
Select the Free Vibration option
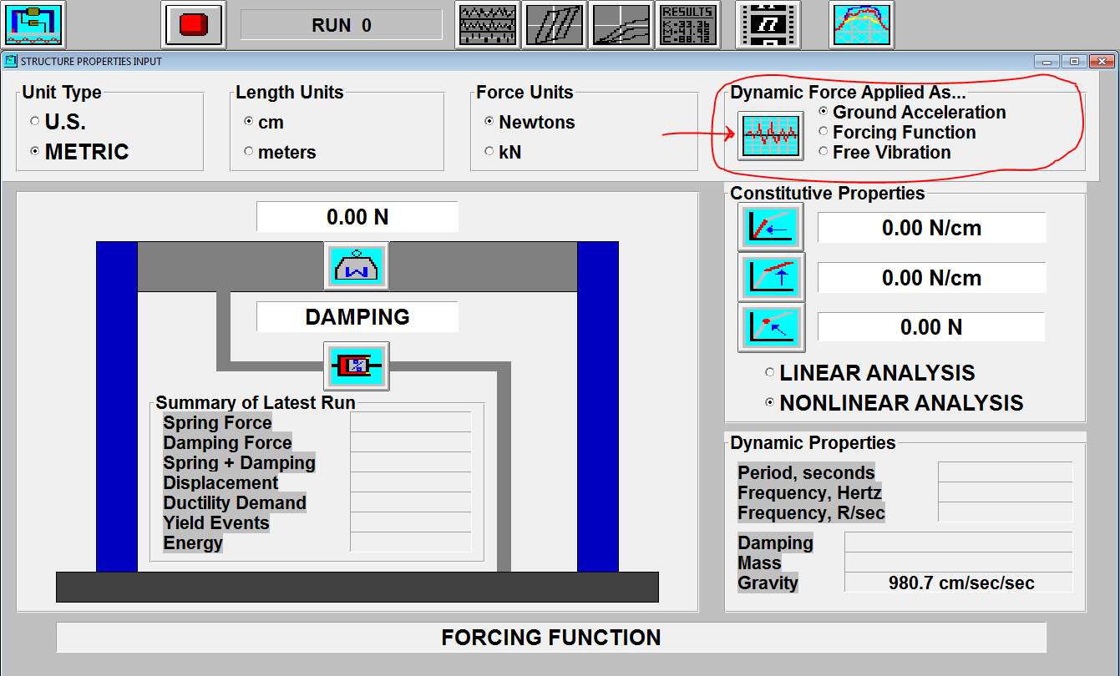click(x=824, y=152)
